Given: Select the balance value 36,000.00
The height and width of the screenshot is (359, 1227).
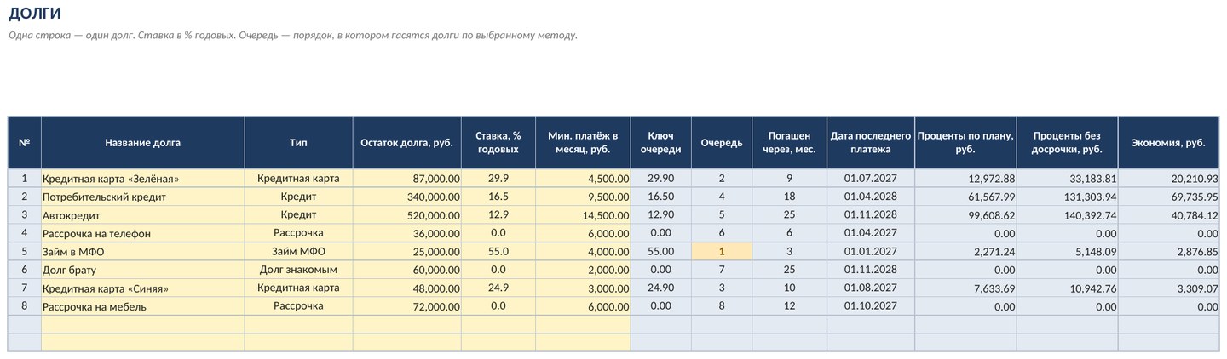Looking at the screenshot, I should click(x=407, y=233).
